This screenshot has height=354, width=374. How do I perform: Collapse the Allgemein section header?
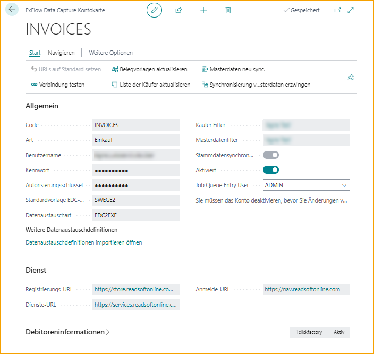[x=42, y=106]
